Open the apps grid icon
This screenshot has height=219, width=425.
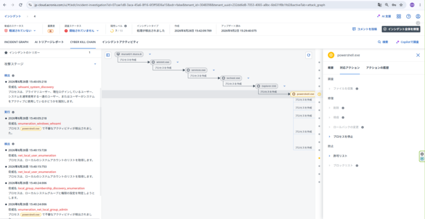click(399, 16)
